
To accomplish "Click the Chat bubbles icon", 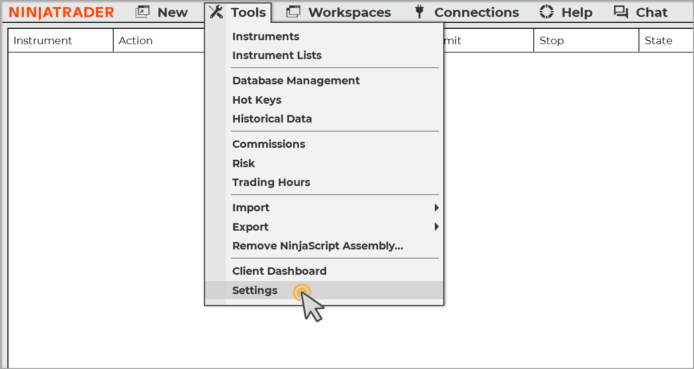I will tap(621, 12).
